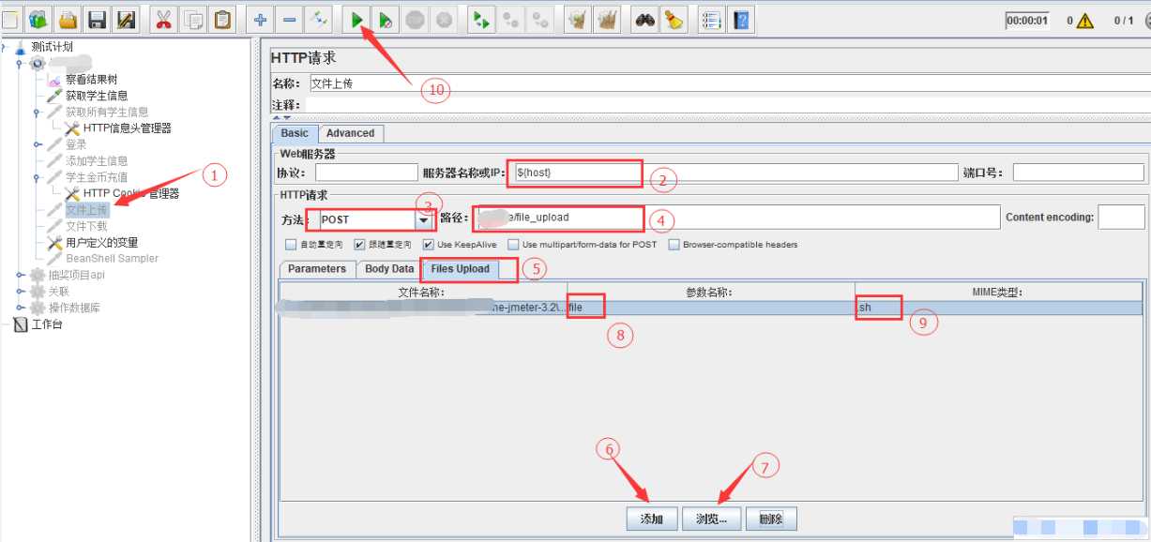Click the Search binoculars icon
Image resolution: width=1151 pixels, height=542 pixels.
point(645,19)
